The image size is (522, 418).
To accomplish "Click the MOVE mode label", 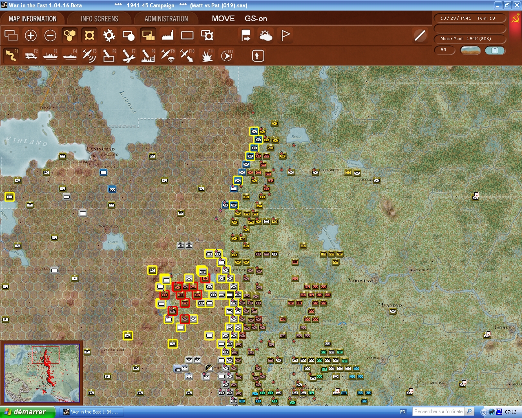I will click(223, 19).
